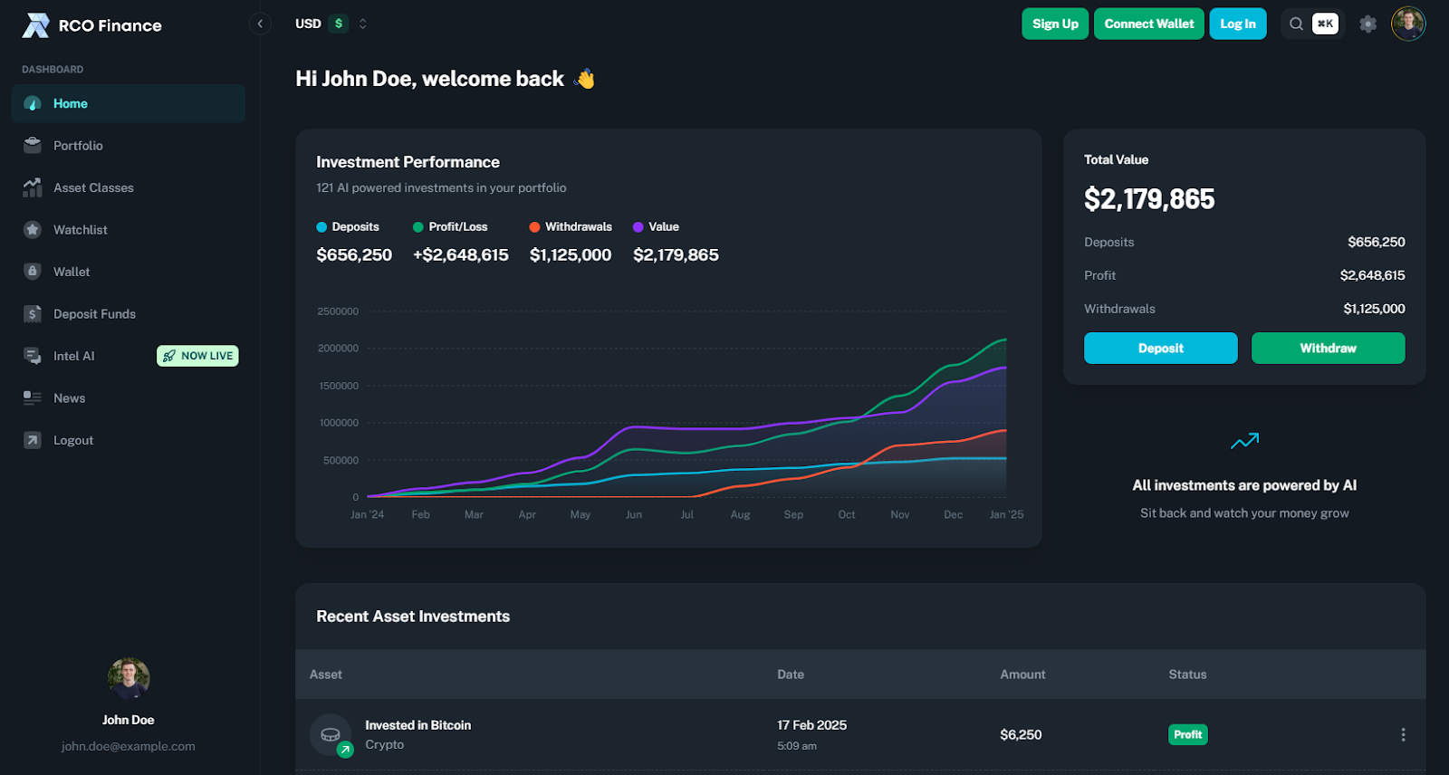Image resolution: width=1449 pixels, height=775 pixels.
Task: Click the ⌘K shortcut badge
Action: pos(1325,24)
